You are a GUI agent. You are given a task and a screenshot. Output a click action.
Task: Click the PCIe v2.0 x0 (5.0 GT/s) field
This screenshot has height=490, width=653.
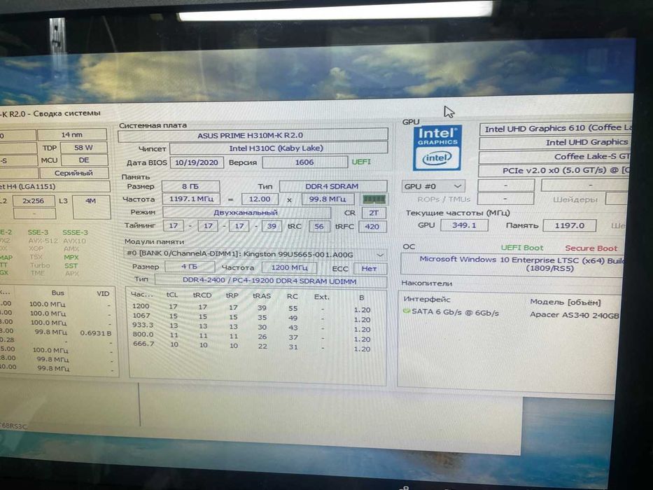click(x=554, y=170)
